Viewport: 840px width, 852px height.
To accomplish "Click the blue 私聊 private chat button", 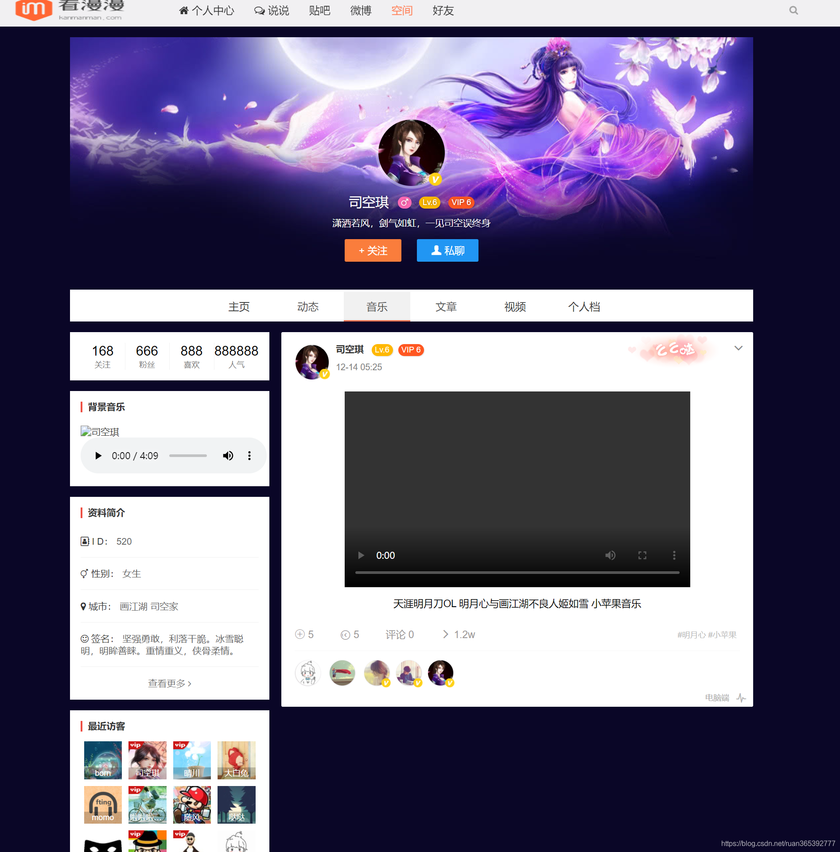I will pyautogui.click(x=447, y=251).
